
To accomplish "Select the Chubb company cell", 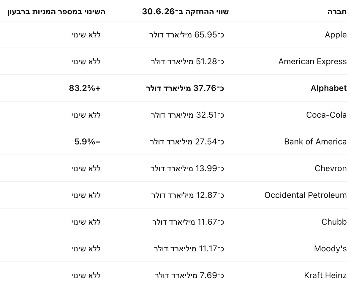I will pyautogui.click(x=334, y=222).
